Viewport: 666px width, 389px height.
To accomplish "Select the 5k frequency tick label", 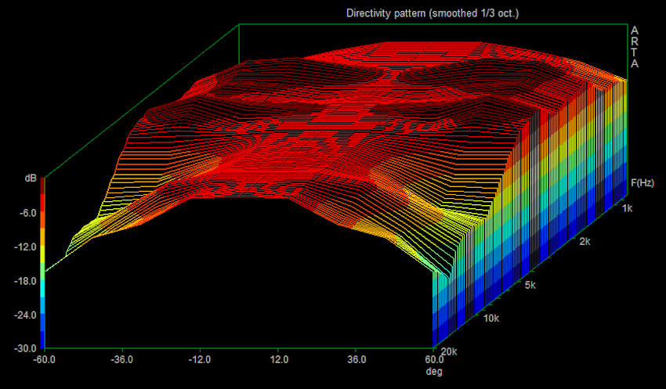I will click(530, 285).
